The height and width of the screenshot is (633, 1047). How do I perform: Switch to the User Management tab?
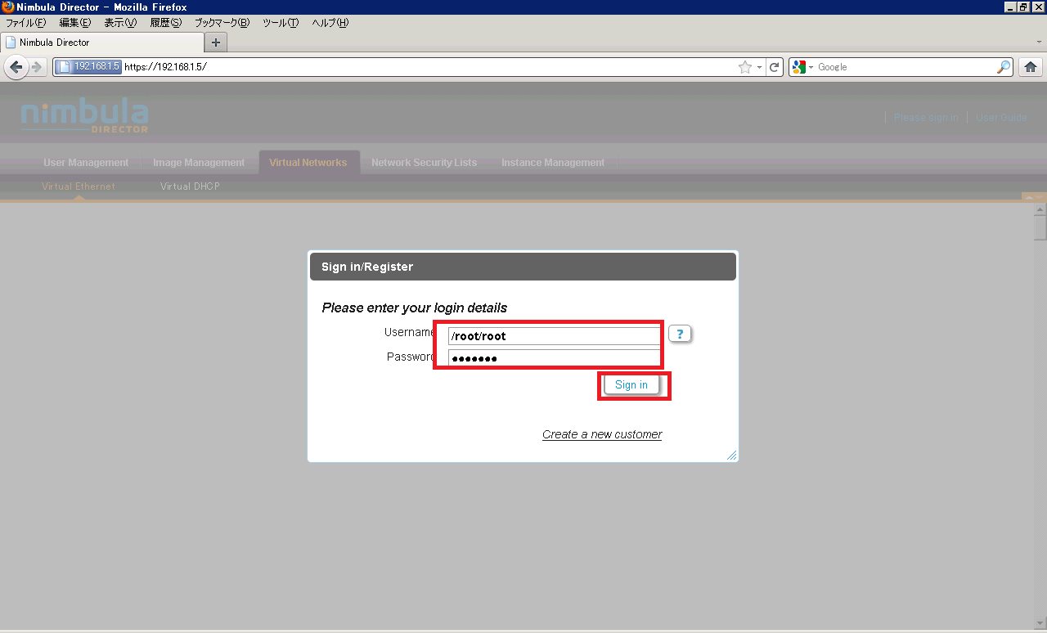pos(86,163)
